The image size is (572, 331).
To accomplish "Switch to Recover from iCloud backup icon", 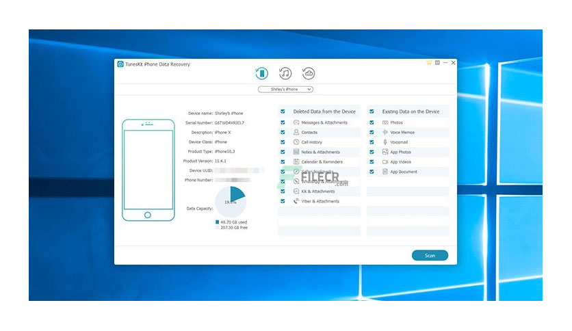I will pos(309,73).
